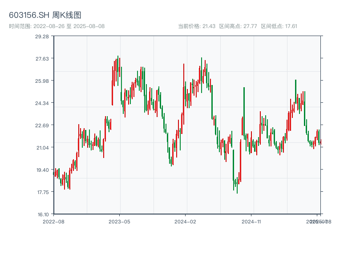Click the x-axis label 2022-08
The width and height of the screenshot is (356, 267).
pyautogui.click(x=53, y=222)
